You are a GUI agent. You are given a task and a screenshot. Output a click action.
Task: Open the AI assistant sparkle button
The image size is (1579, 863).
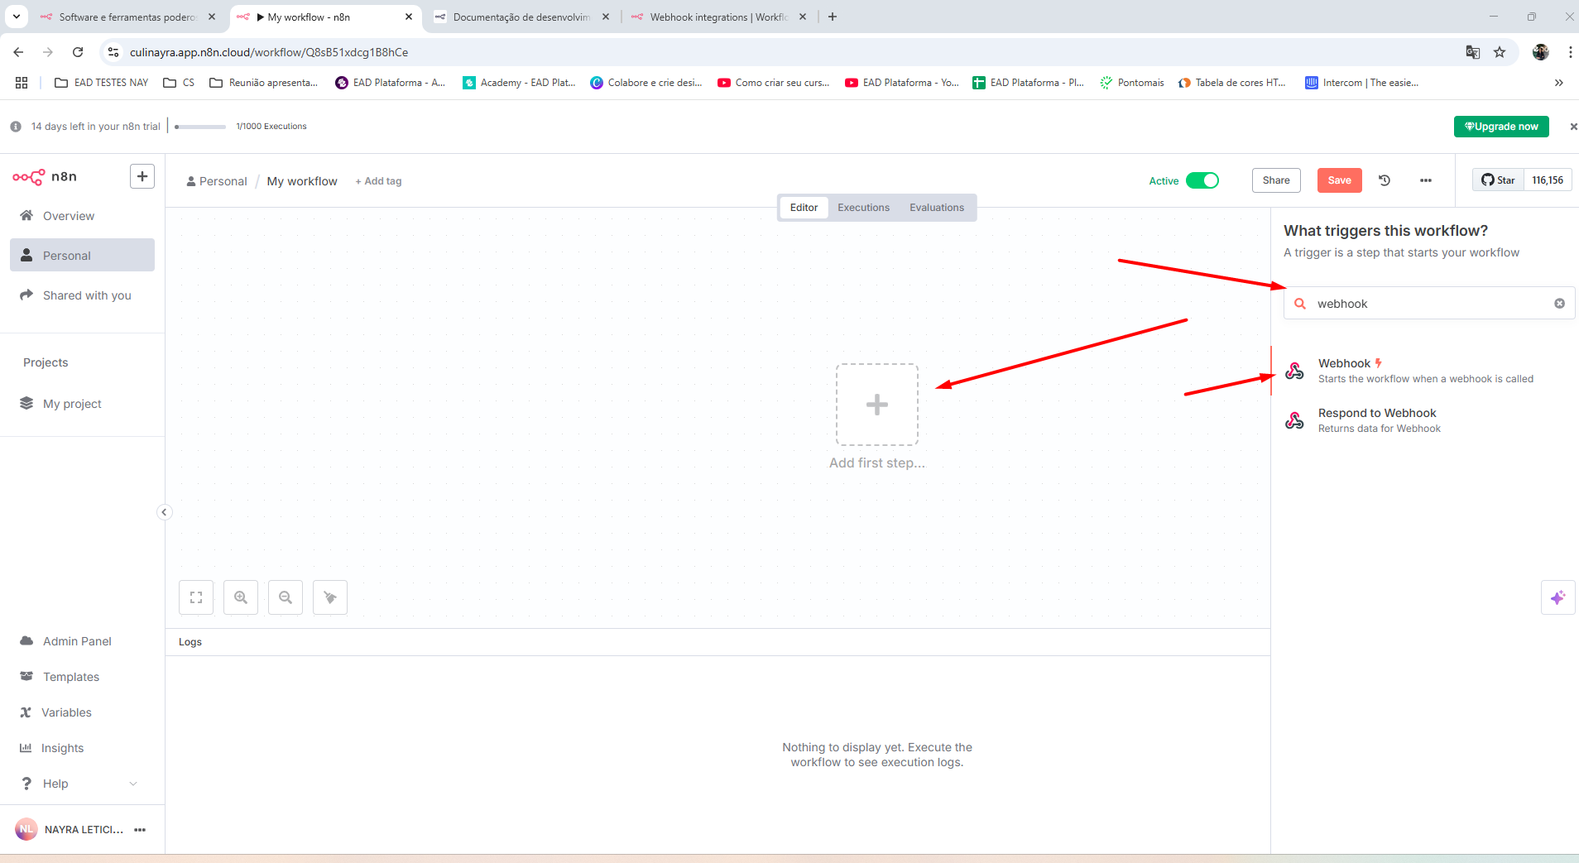1557,597
